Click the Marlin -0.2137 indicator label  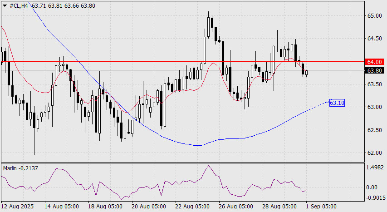click(x=20, y=168)
